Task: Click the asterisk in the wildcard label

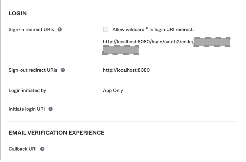Action: [x=147, y=29]
